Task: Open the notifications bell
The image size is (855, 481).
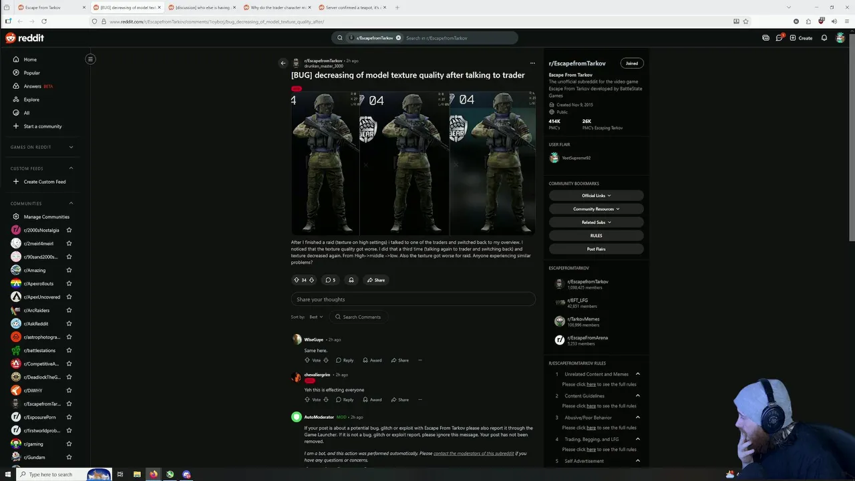Action: (x=824, y=38)
